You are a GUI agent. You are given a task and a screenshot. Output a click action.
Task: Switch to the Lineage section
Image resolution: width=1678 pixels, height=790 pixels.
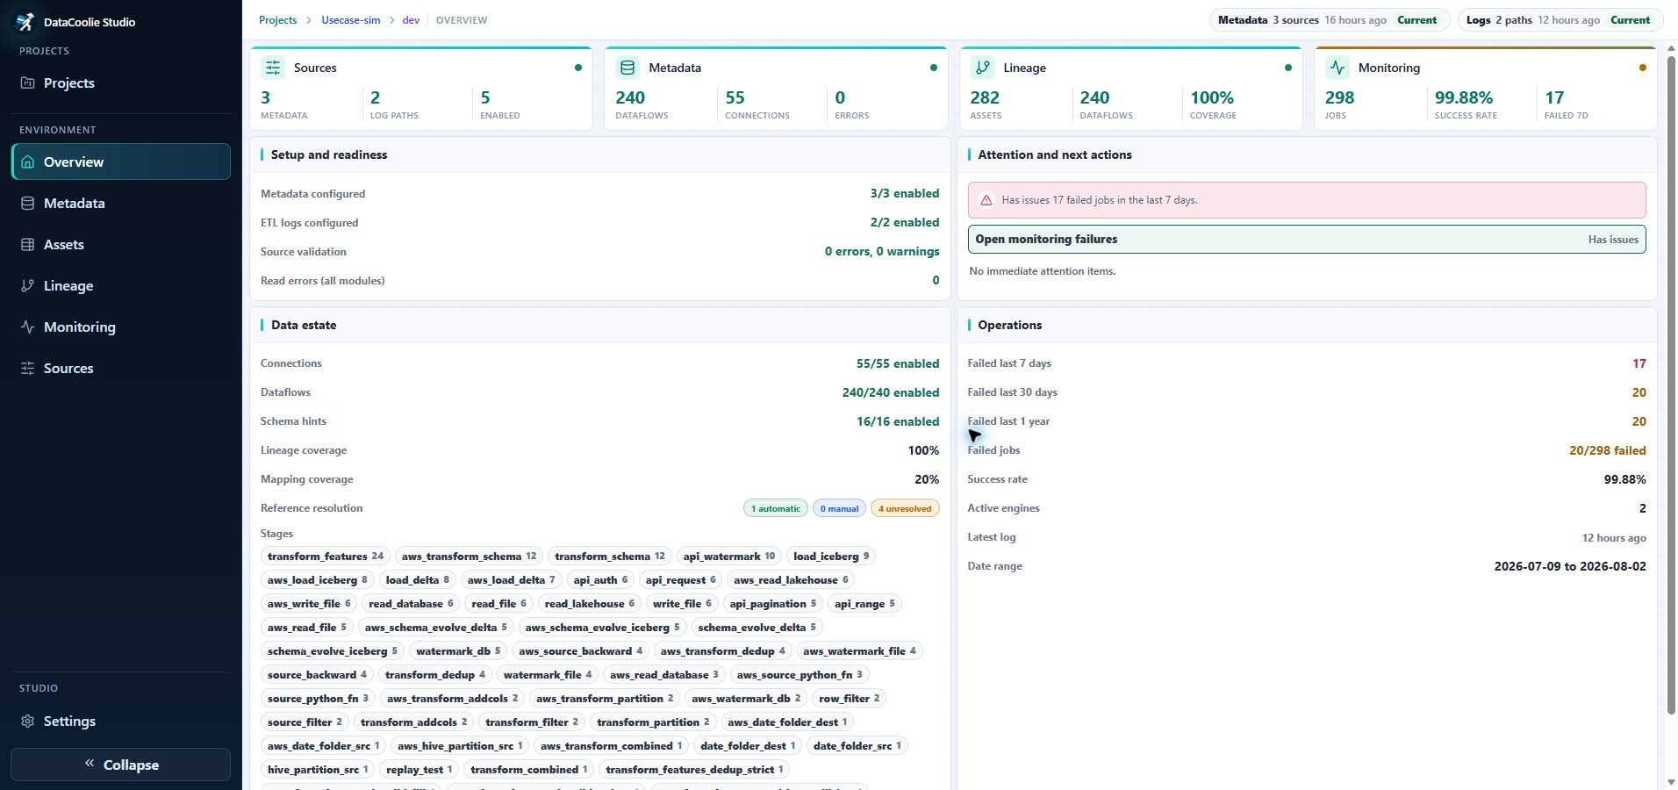[x=121, y=286]
